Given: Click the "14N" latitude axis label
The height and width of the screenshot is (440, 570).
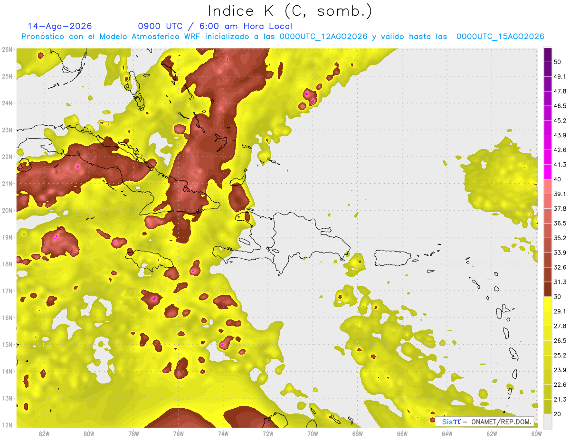Looking at the screenshot, I should click(x=7, y=371).
